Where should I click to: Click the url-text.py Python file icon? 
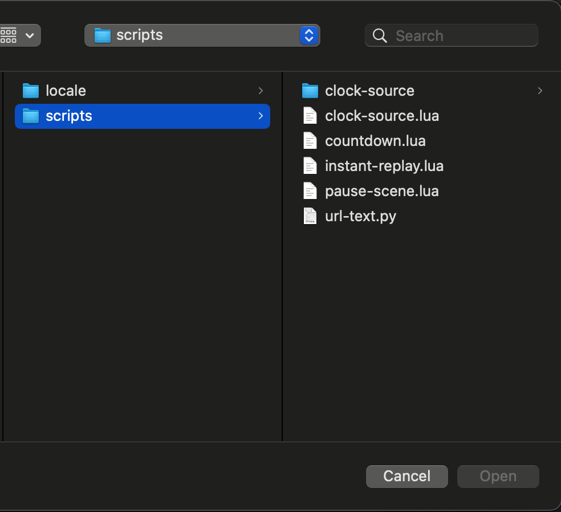pos(310,216)
